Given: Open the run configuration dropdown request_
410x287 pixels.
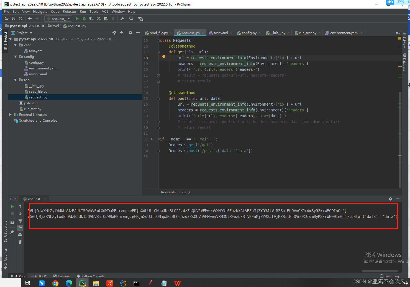Looking at the screenshot, I should point(58,19).
